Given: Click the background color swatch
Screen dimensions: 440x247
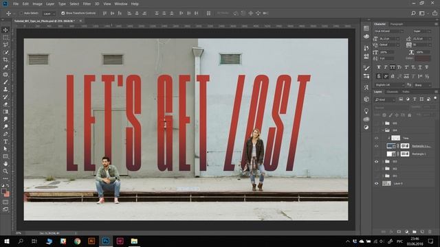Looking at the screenshot, I should (7, 194).
